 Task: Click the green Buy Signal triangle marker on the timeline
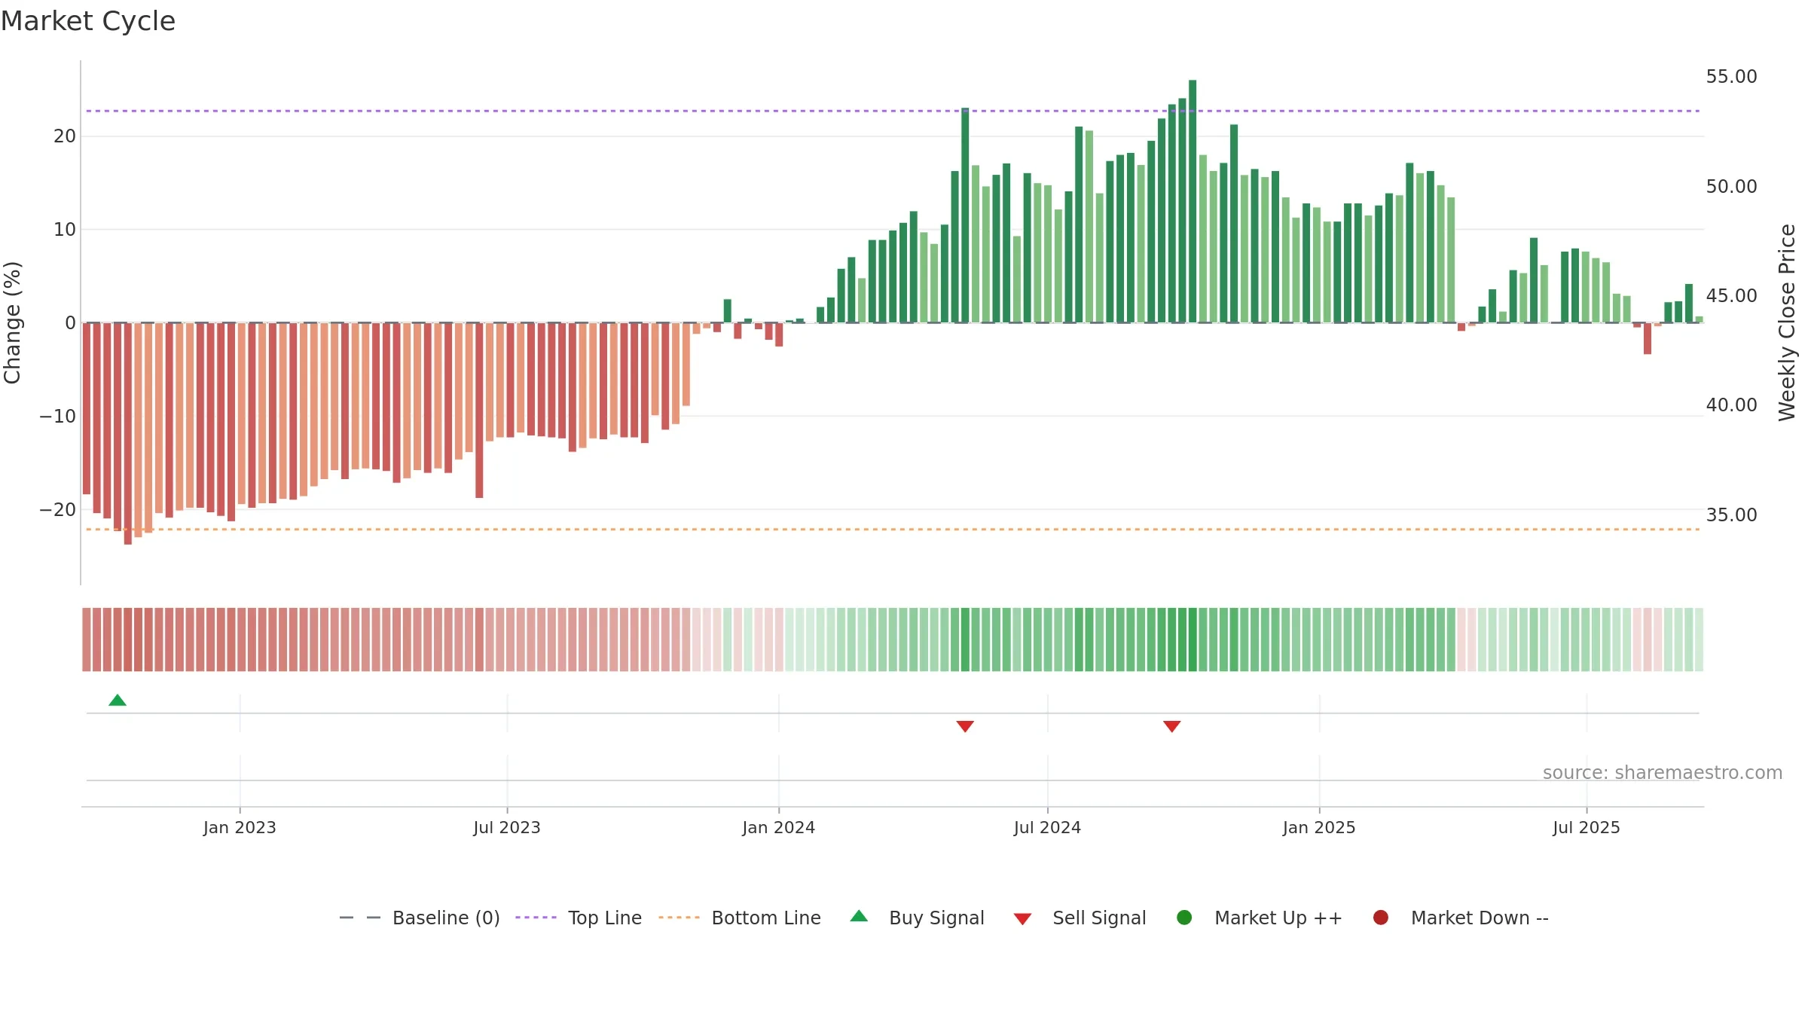118,700
